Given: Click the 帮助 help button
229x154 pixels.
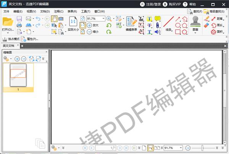Looking at the screenshot, I should 189,4.
